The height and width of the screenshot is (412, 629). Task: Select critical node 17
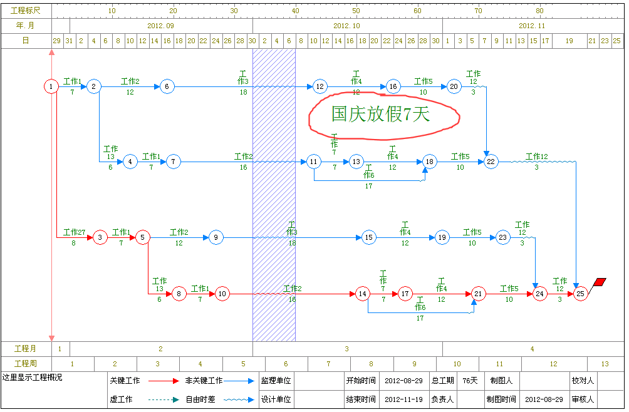[x=405, y=294]
